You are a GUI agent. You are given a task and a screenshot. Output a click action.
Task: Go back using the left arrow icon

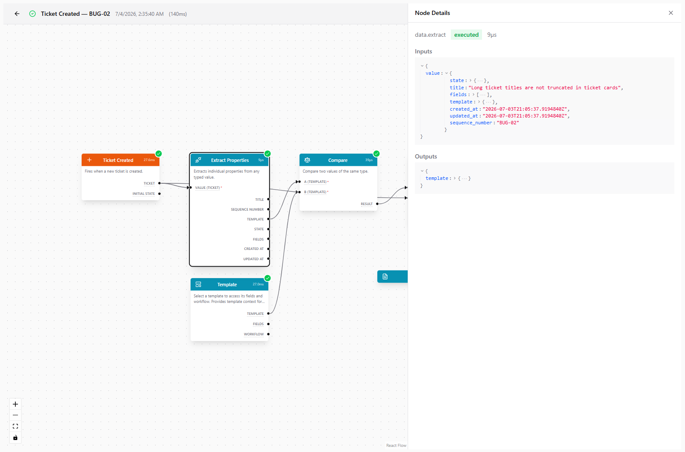17,14
